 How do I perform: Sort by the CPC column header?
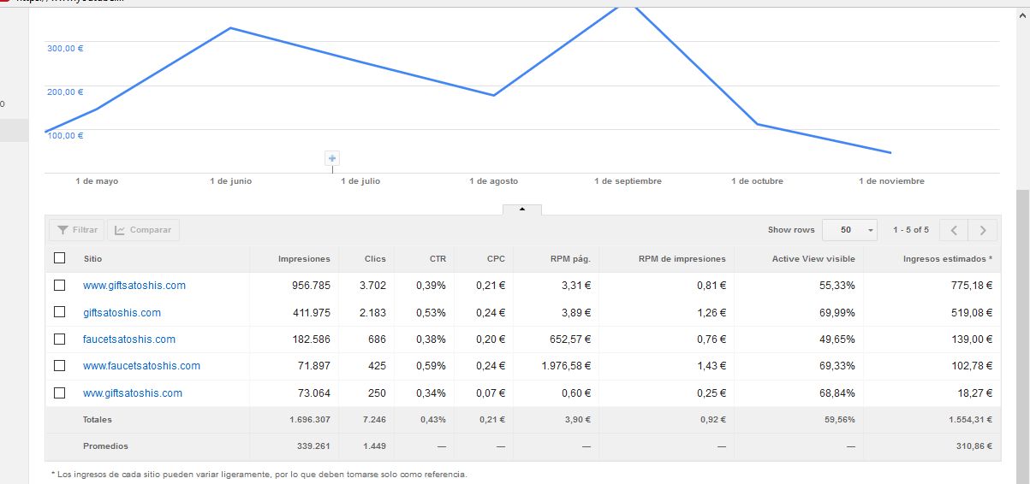click(496, 258)
